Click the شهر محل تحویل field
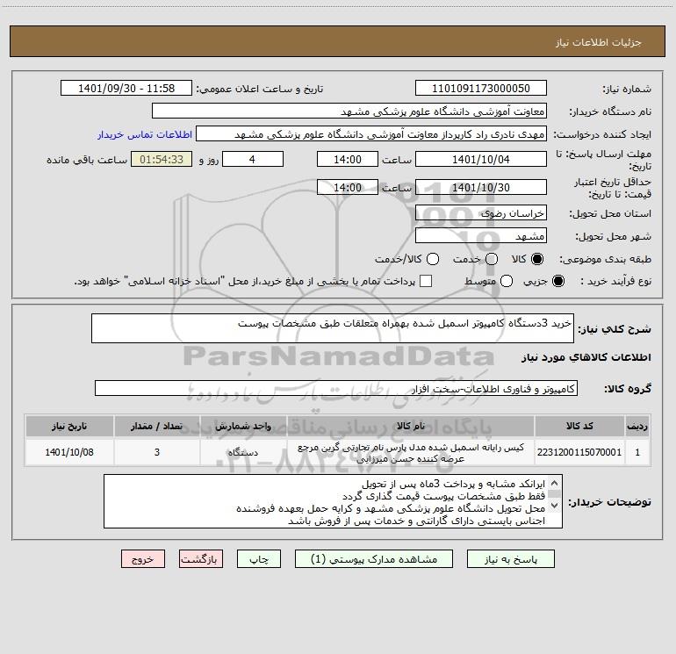This screenshot has width=676, height=654. tap(481, 236)
